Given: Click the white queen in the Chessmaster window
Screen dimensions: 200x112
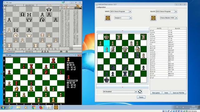Looking at the screenshot, I should (x=31, y=89).
